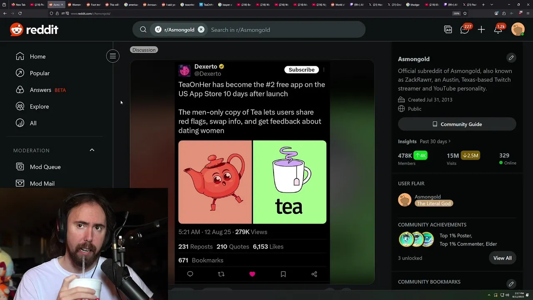
Task: Click the 478K Members stat
Action: click(x=412, y=158)
